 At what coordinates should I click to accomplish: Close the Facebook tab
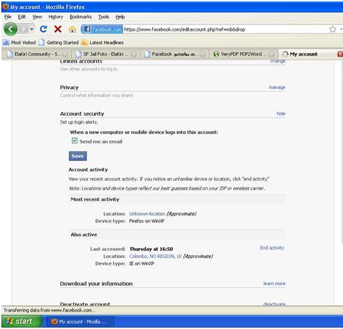pyautogui.click(x=203, y=54)
